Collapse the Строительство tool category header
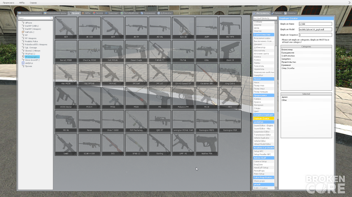 (x=263, y=34)
